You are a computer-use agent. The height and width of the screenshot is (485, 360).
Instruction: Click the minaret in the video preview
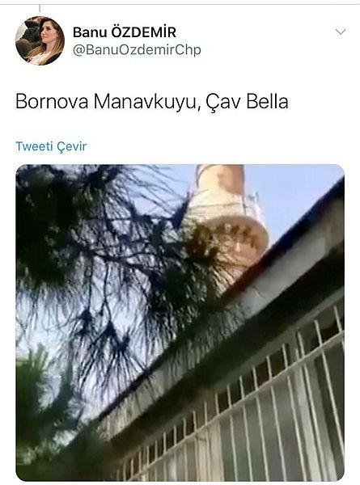(226, 217)
